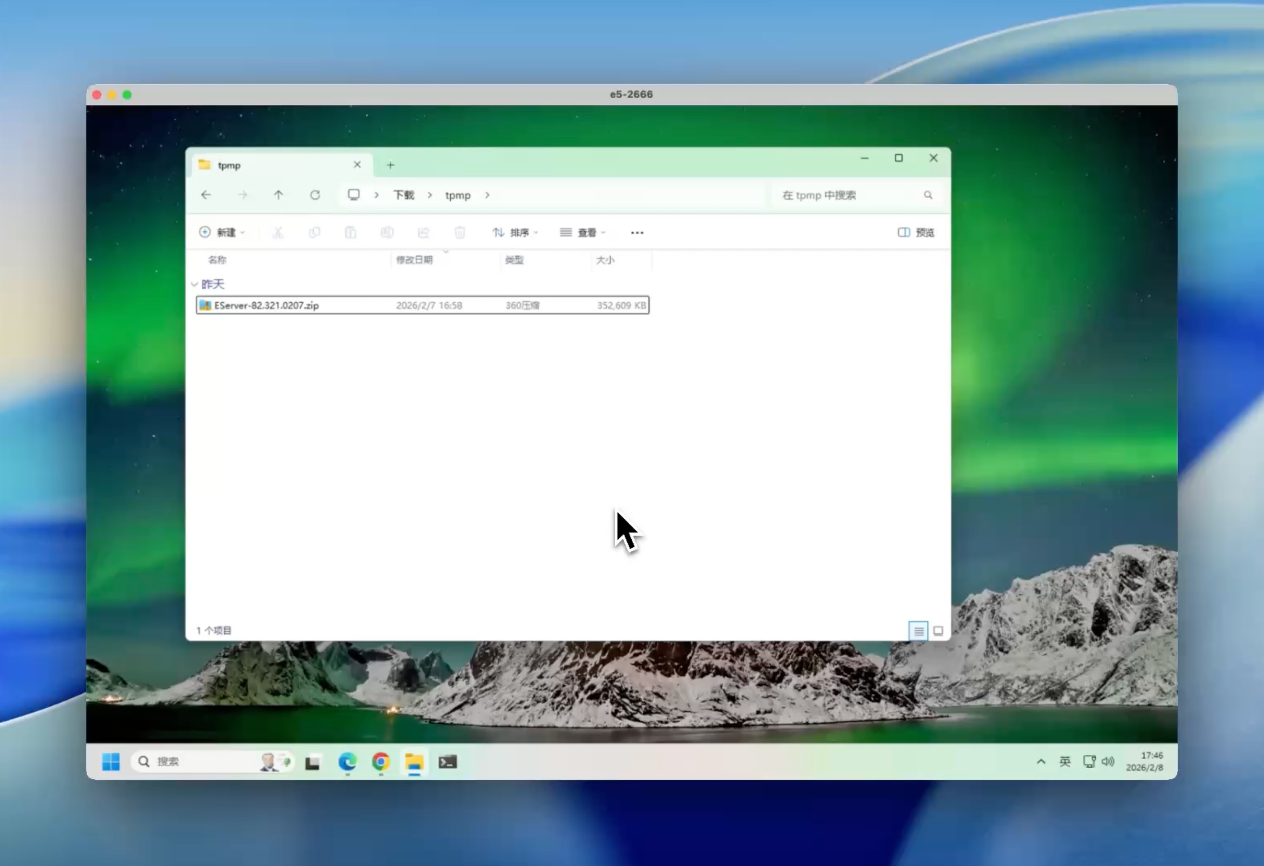This screenshot has width=1264, height=866.
Task: Switch to details list view at the bottom right
Action: [x=918, y=631]
